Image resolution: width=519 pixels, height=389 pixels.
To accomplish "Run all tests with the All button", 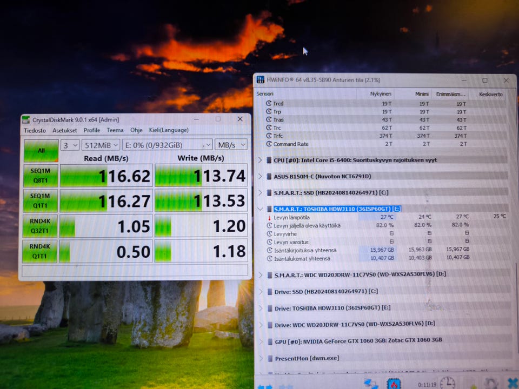I will point(41,151).
